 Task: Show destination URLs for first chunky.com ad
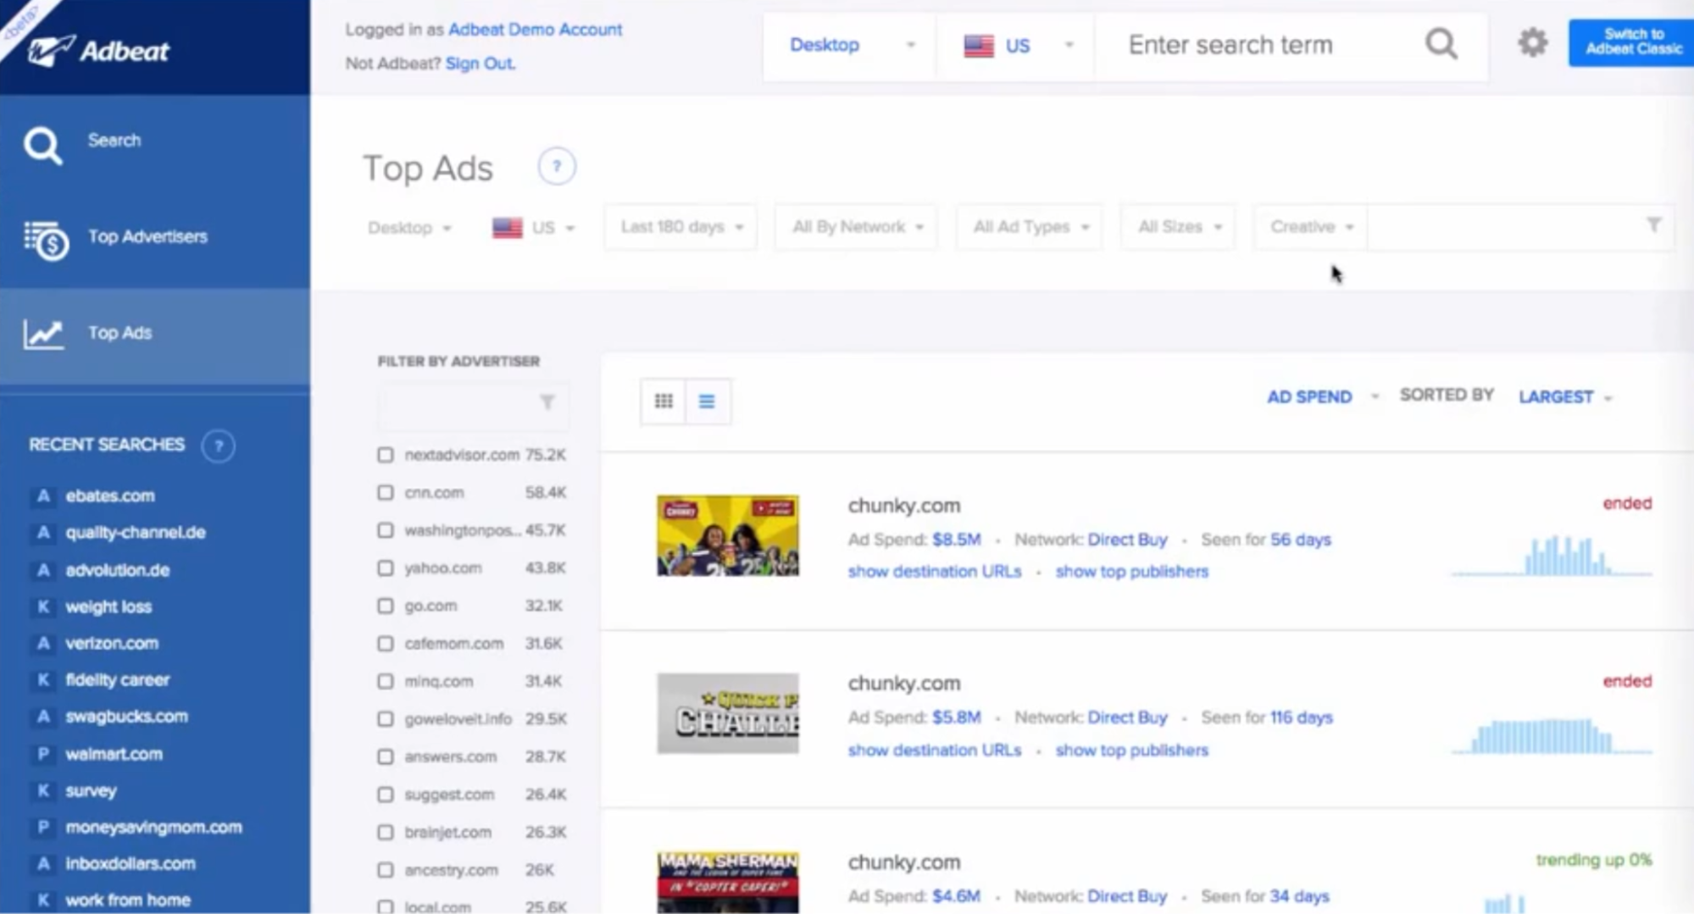coord(935,572)
